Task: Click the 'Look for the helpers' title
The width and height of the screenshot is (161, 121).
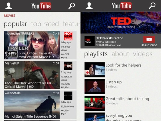Action: click(x=123, y=65)
